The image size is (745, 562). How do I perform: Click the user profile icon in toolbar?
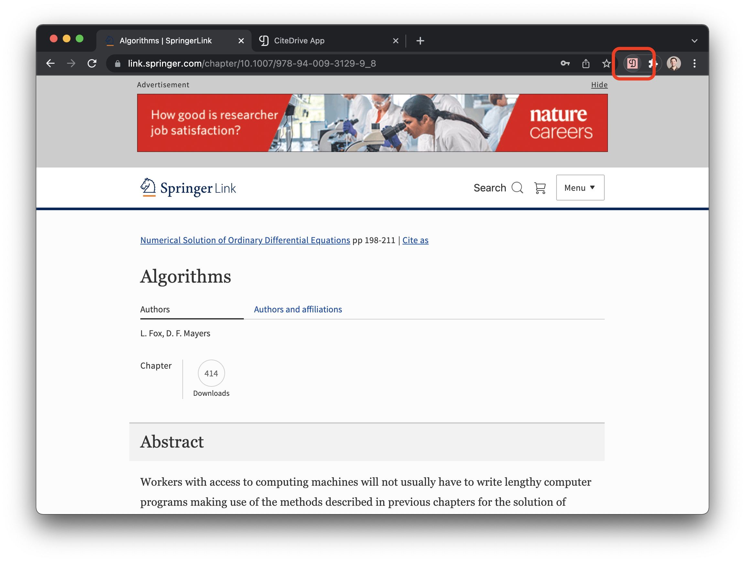673,64
